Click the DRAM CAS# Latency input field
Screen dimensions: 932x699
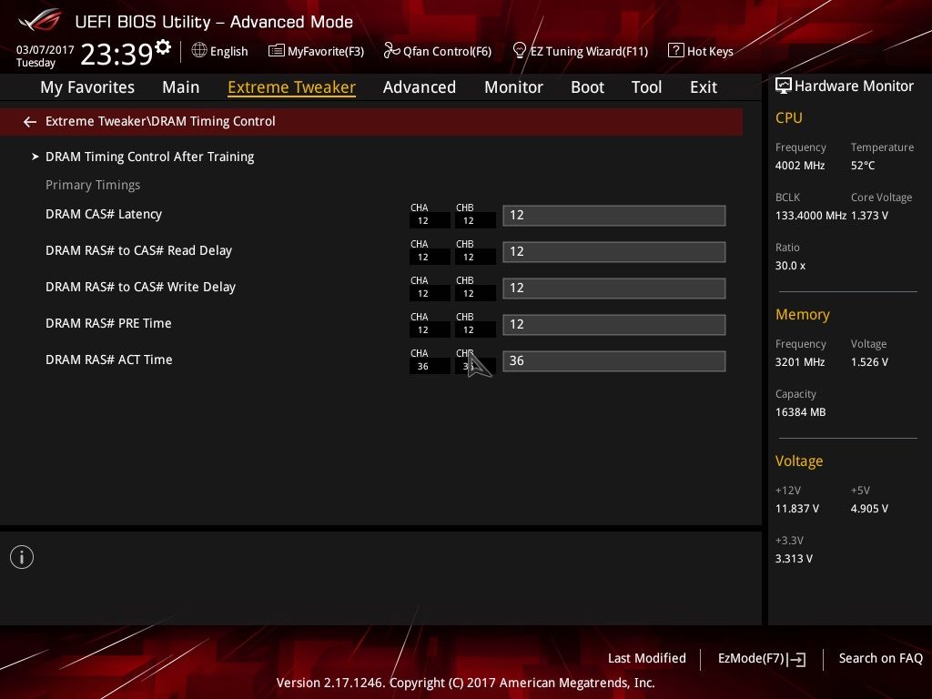pyautogui.click(x=613, y=215)
